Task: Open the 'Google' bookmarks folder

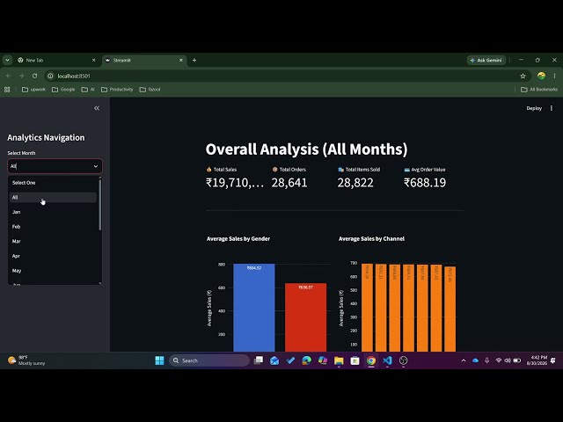Action: pos(63,90)
